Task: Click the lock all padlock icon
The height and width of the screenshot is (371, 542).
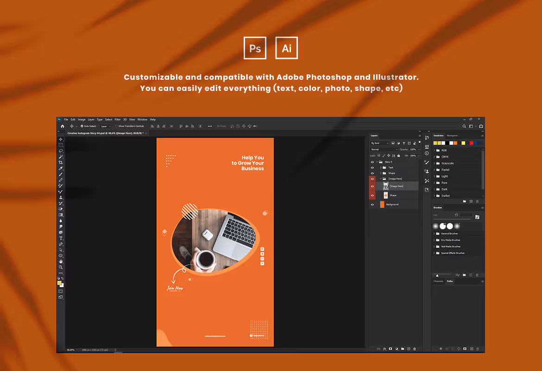Action: [398, 156]
